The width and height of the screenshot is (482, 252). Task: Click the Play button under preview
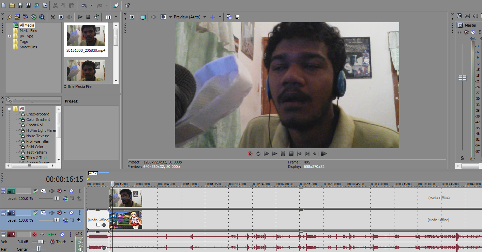275,154
